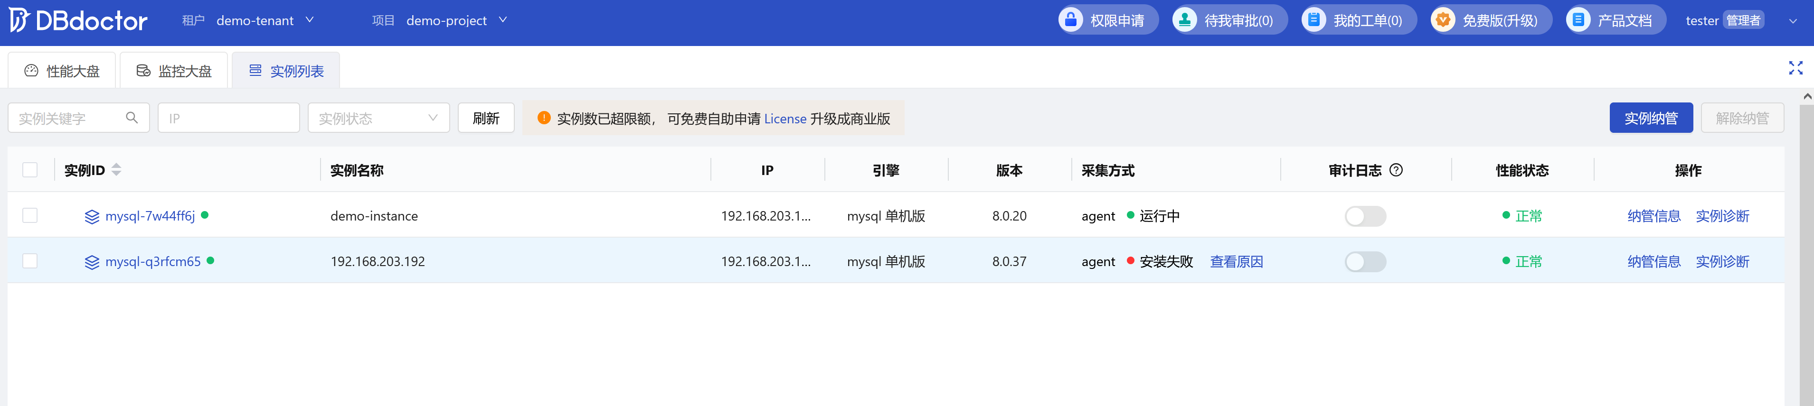Select the 实例列表 tab
Viewport: 1814px width, 406px height.
(x=286, y=70)
